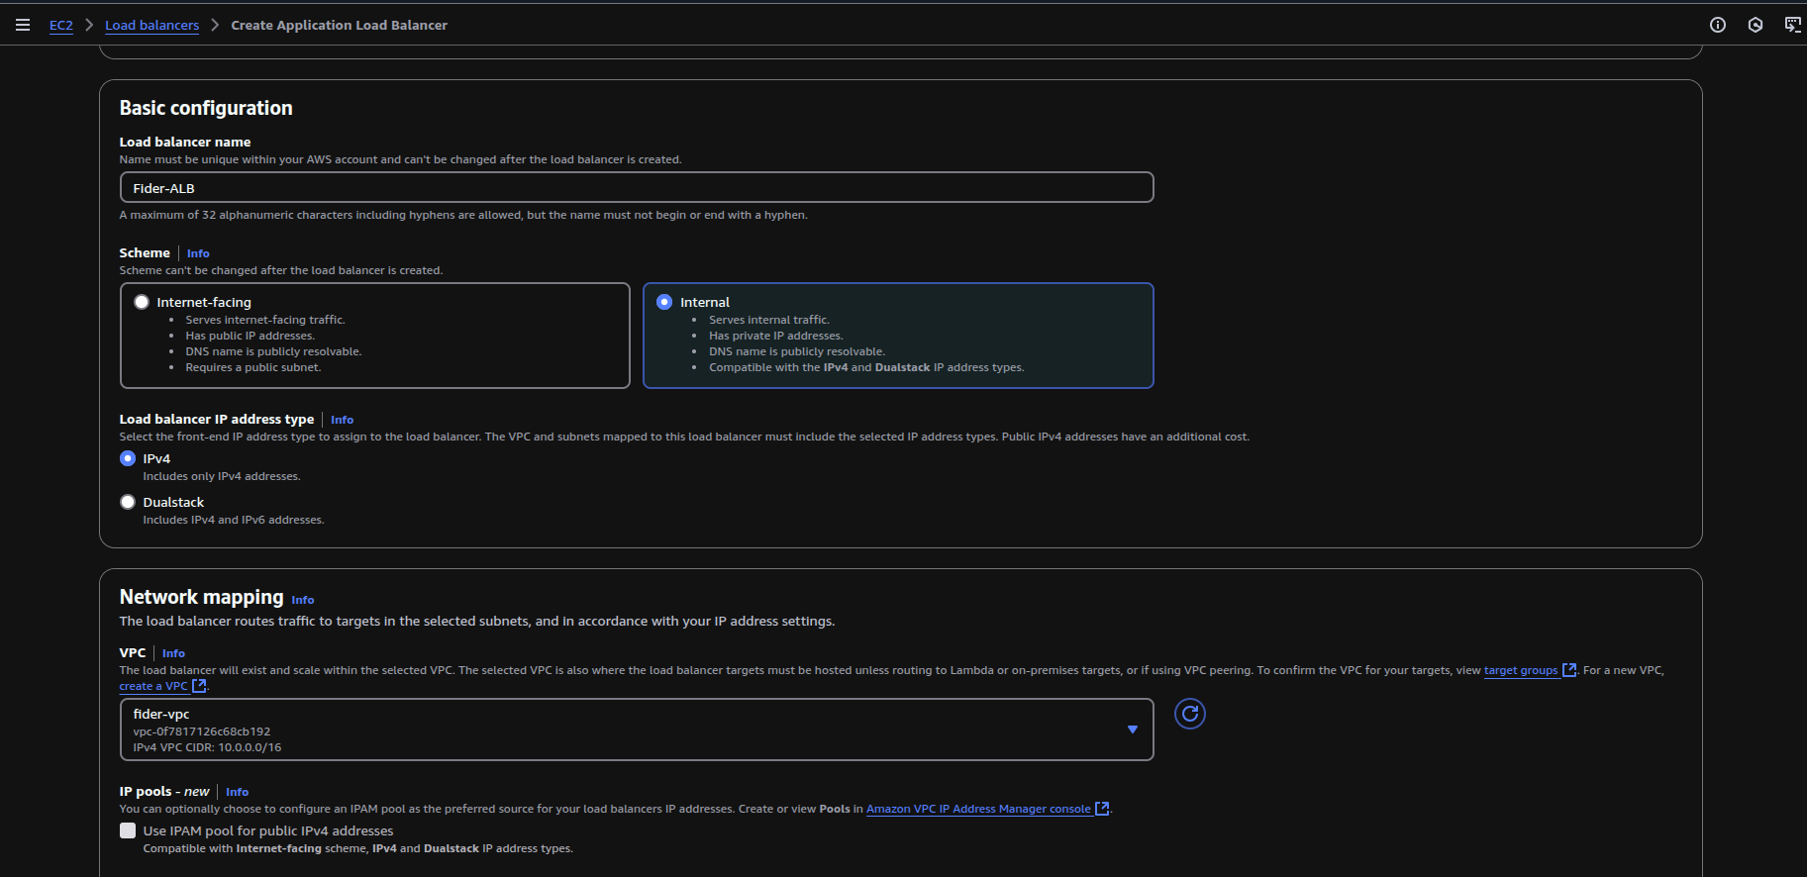The height and width of the screenshot is (877, 1807).
Task: Open the create a VPC link
Action: click(153, 686)
